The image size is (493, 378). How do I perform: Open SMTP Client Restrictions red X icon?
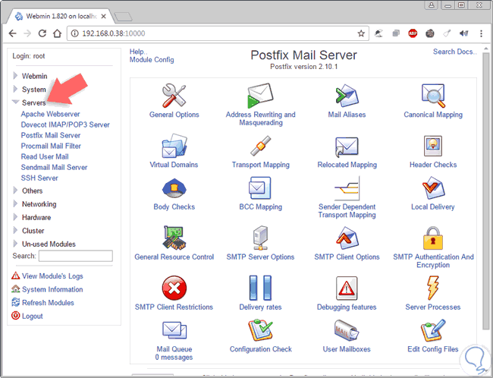coord(174,288)
